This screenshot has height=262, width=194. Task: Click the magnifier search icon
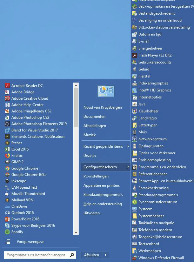coord(72,255)
